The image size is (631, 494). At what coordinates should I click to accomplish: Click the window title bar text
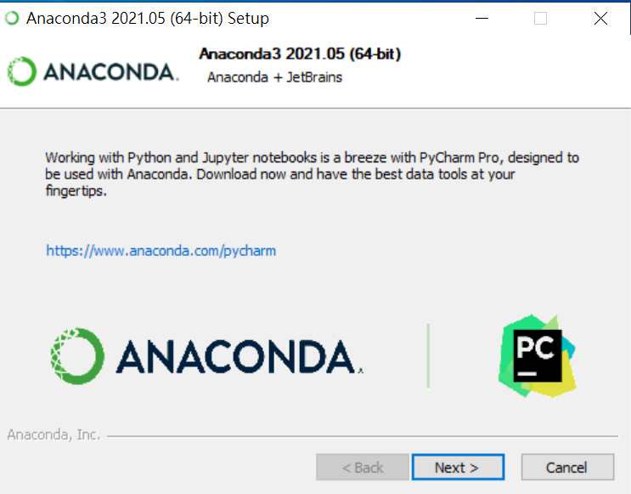(x=147, y=18)
